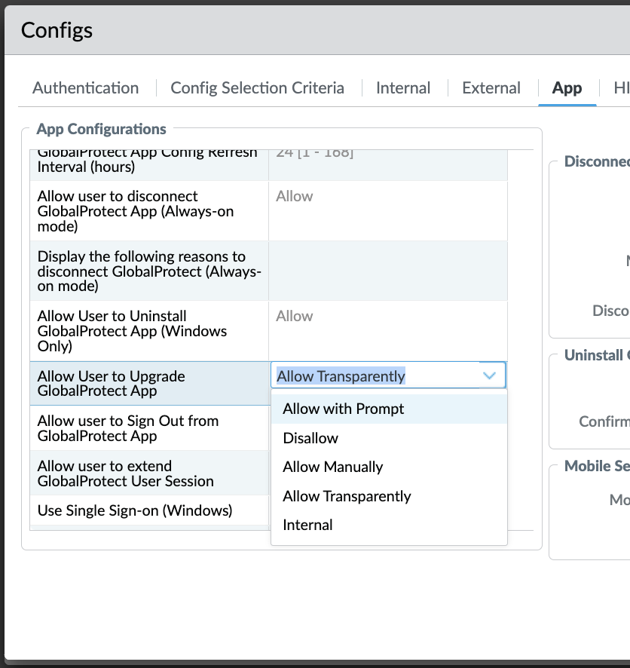This screenshot has height=668, width=630.
Task: Select Allow Transparently in dropdown list
Action: [389, 496]
